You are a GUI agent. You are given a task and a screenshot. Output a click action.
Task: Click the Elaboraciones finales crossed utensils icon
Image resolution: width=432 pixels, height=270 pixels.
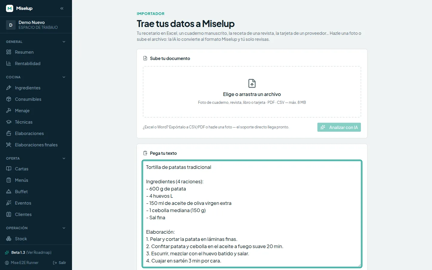[x=9, y=145]
